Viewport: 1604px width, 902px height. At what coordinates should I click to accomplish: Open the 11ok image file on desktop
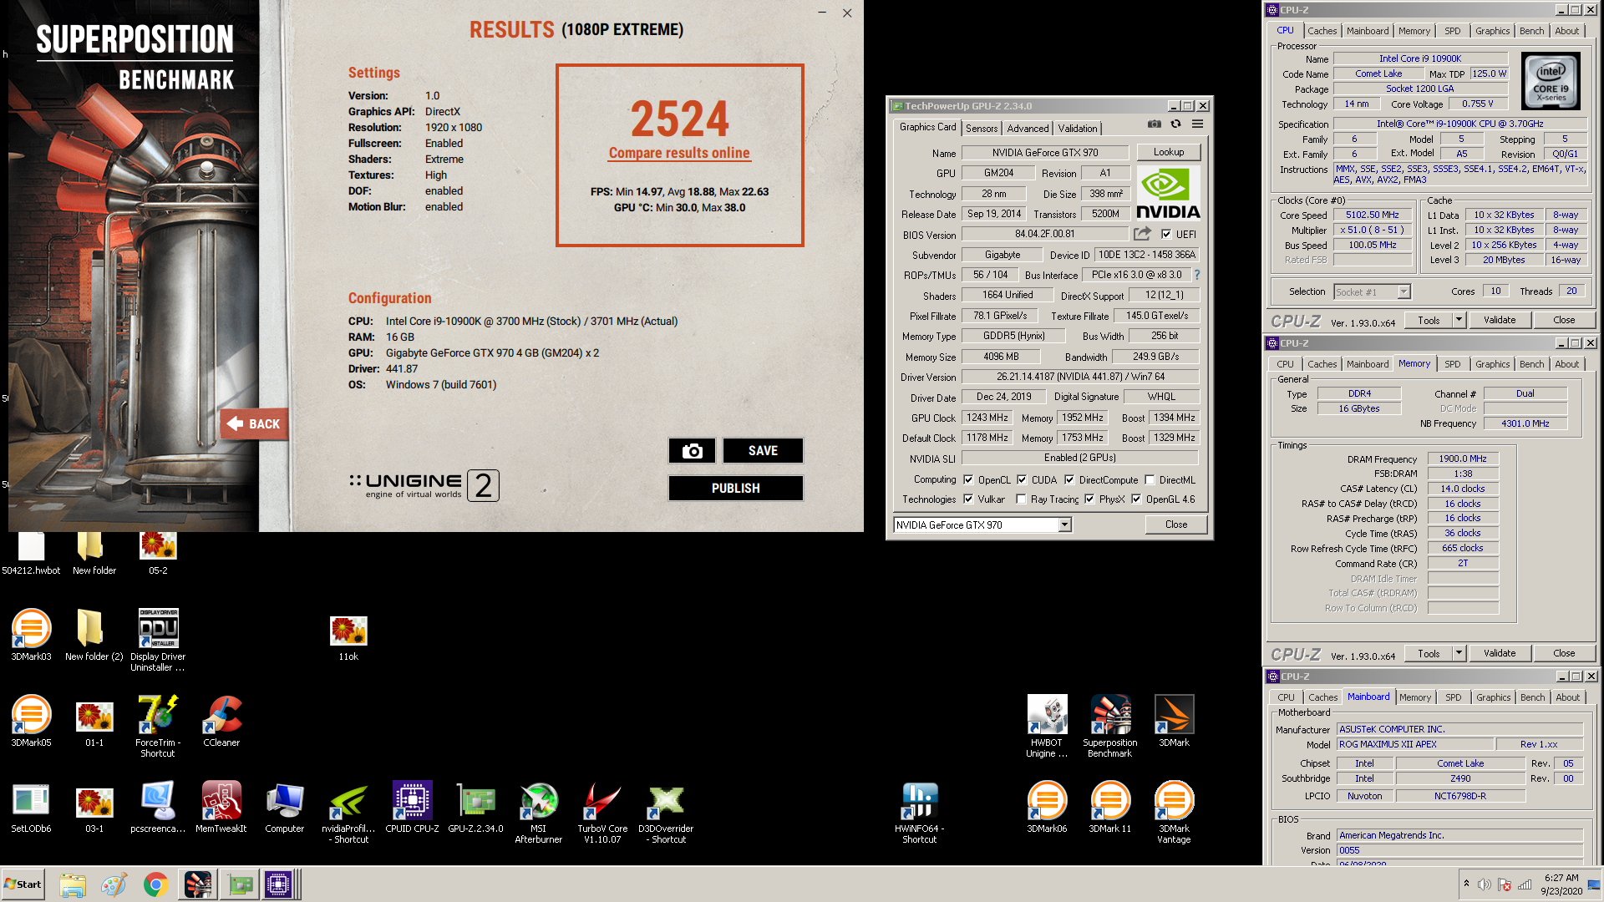[348, 638]
